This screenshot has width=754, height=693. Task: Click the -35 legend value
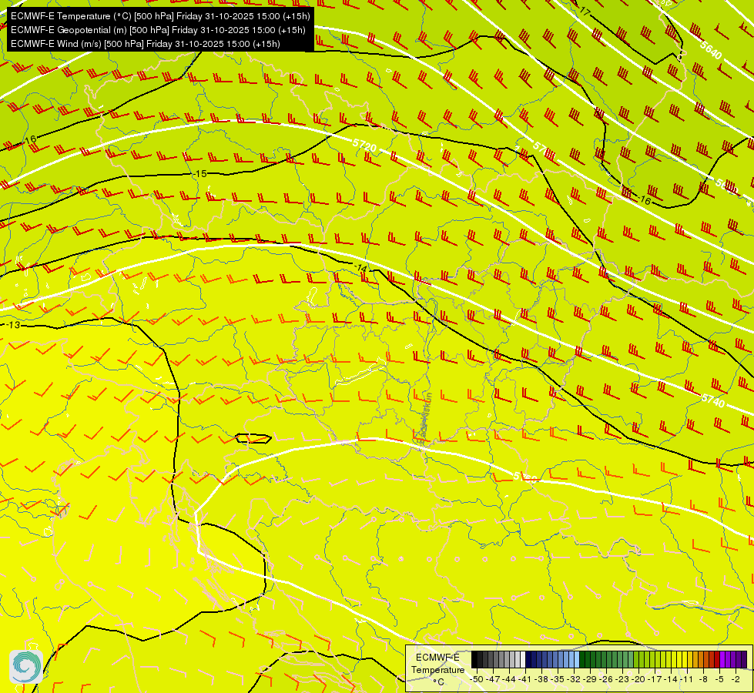click(x=558, y=679)
